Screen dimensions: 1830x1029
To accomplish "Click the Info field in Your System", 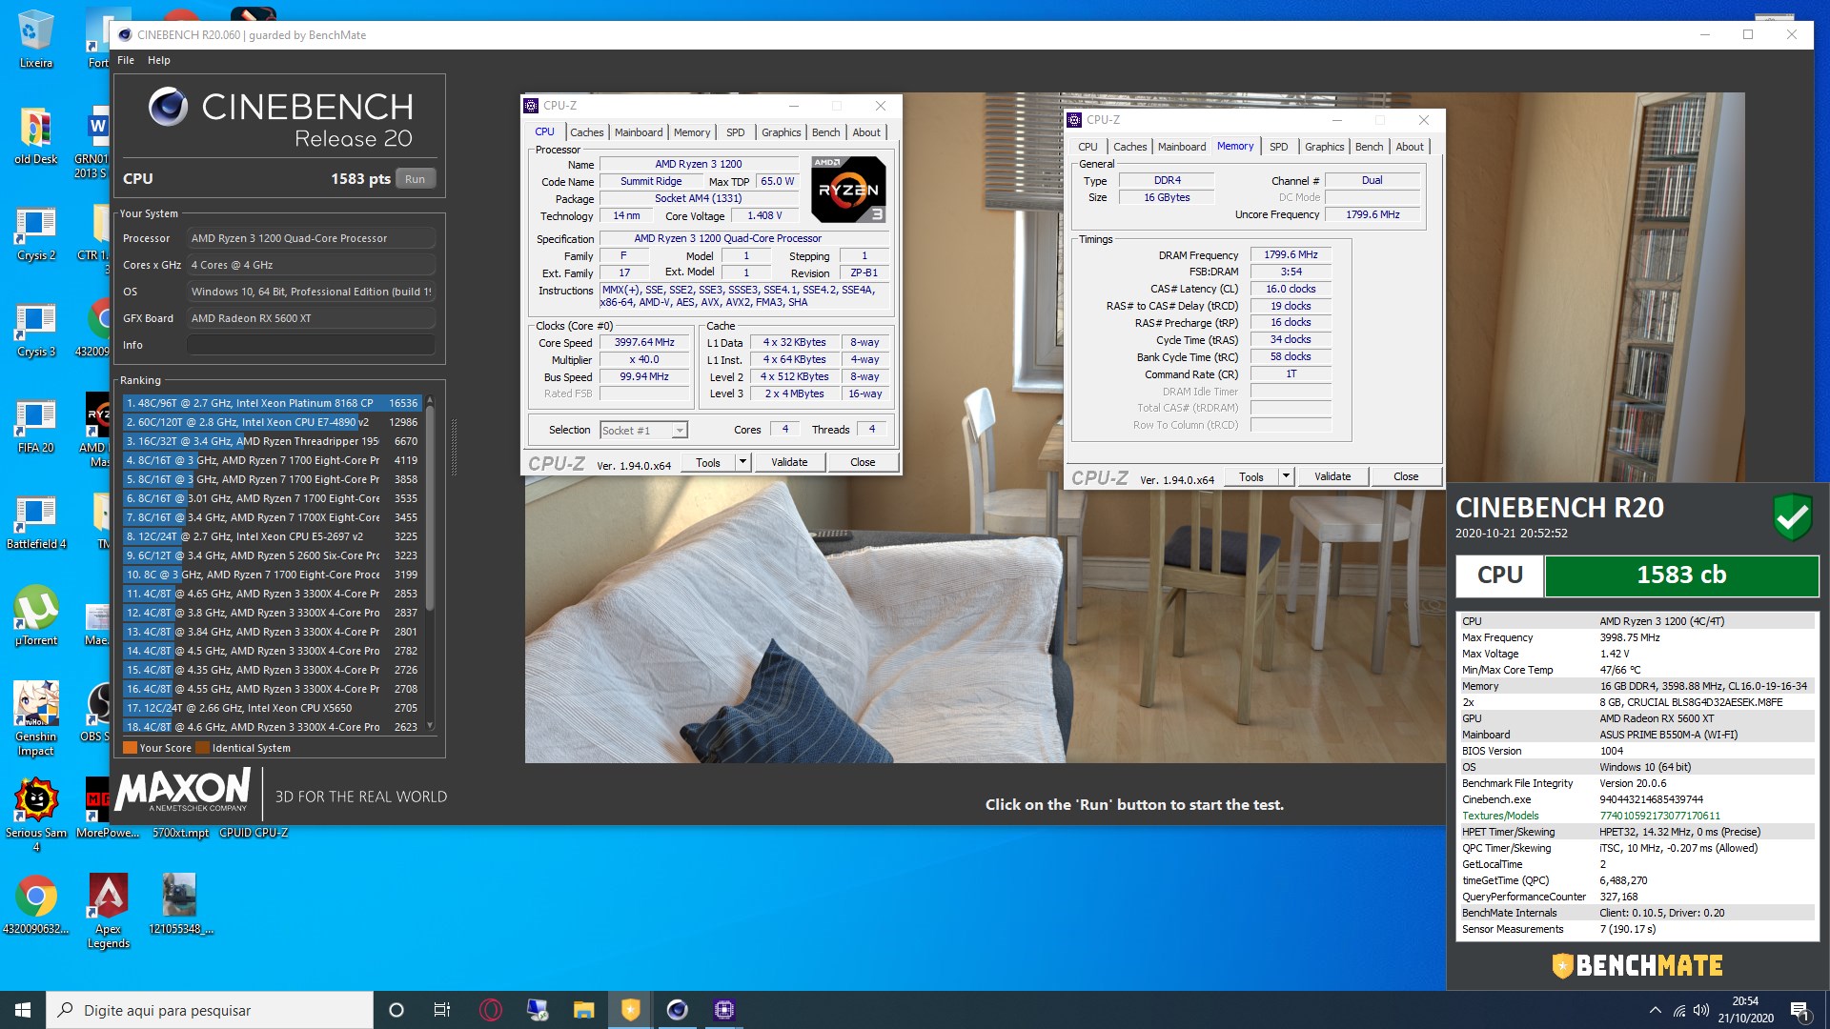I will 311,345.
